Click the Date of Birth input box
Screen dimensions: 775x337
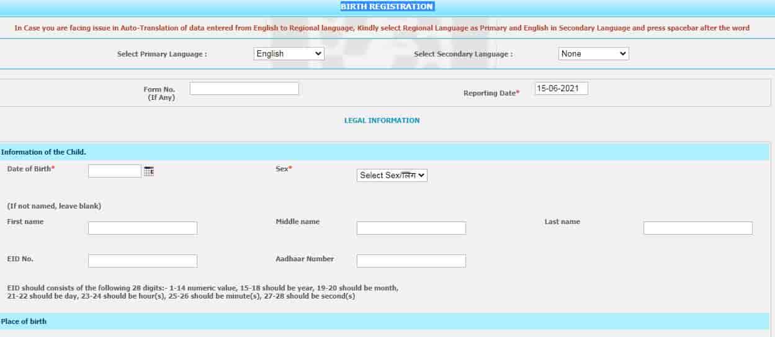[115, 171]
